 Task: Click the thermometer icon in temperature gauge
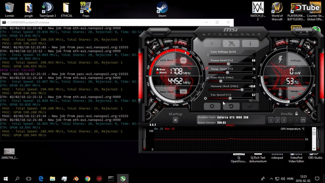pos(280,93)
